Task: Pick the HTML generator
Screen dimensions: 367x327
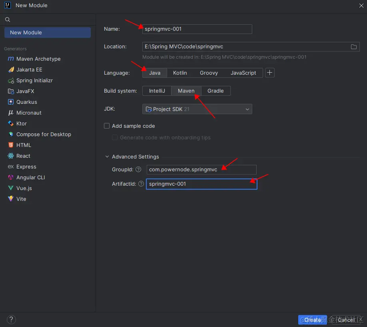Action: pos(20,145)
